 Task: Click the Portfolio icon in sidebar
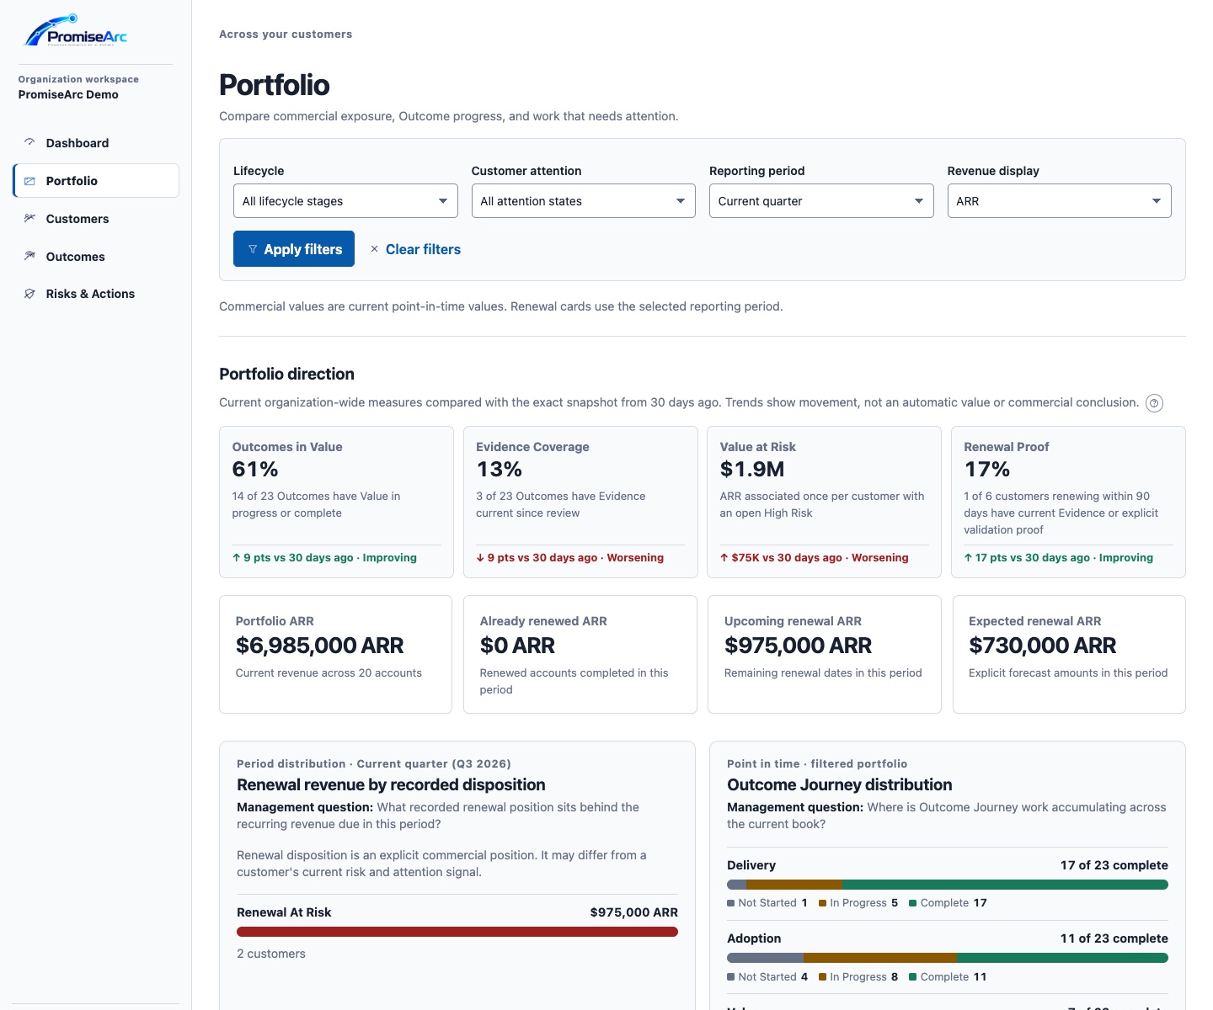29,181
